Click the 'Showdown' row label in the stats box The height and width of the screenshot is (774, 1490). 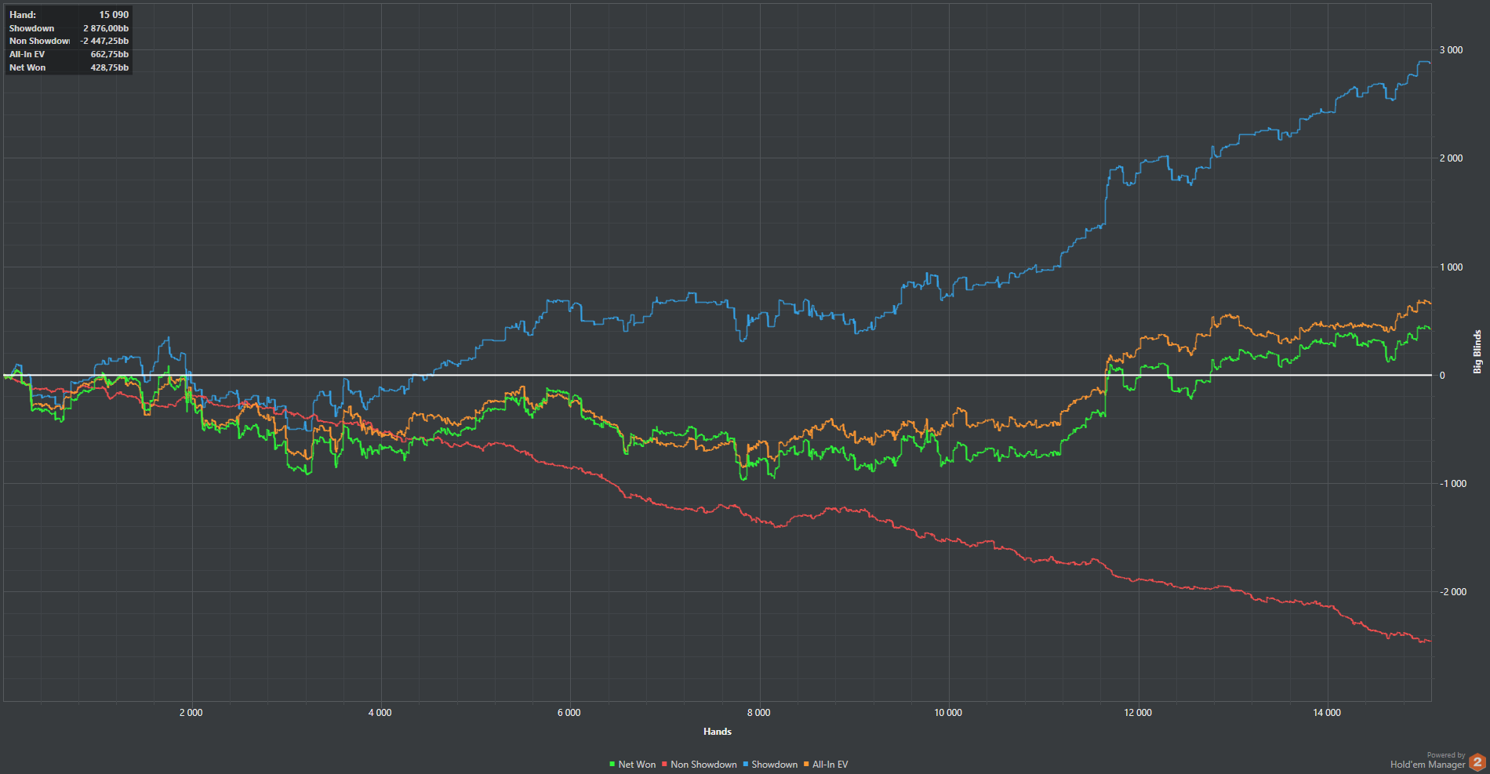coord(32,28)
